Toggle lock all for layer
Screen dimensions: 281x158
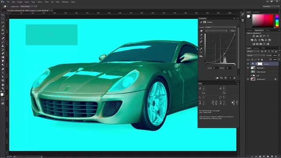[x=262, y=60]
